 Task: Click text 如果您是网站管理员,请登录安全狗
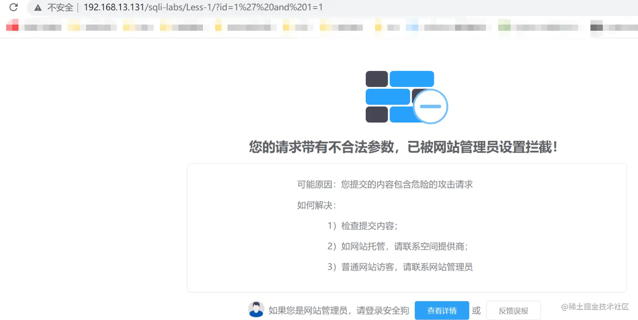click(339, 311)
